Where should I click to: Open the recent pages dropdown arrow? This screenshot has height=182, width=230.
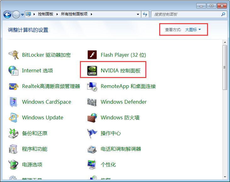[x=22, y=15]
